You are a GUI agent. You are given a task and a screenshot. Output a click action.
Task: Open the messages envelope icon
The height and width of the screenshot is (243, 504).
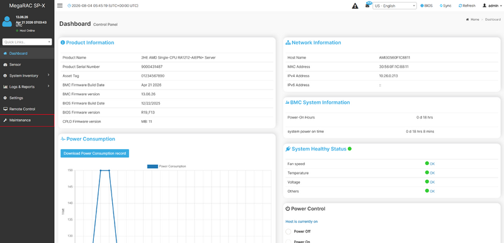coord(367,6)
